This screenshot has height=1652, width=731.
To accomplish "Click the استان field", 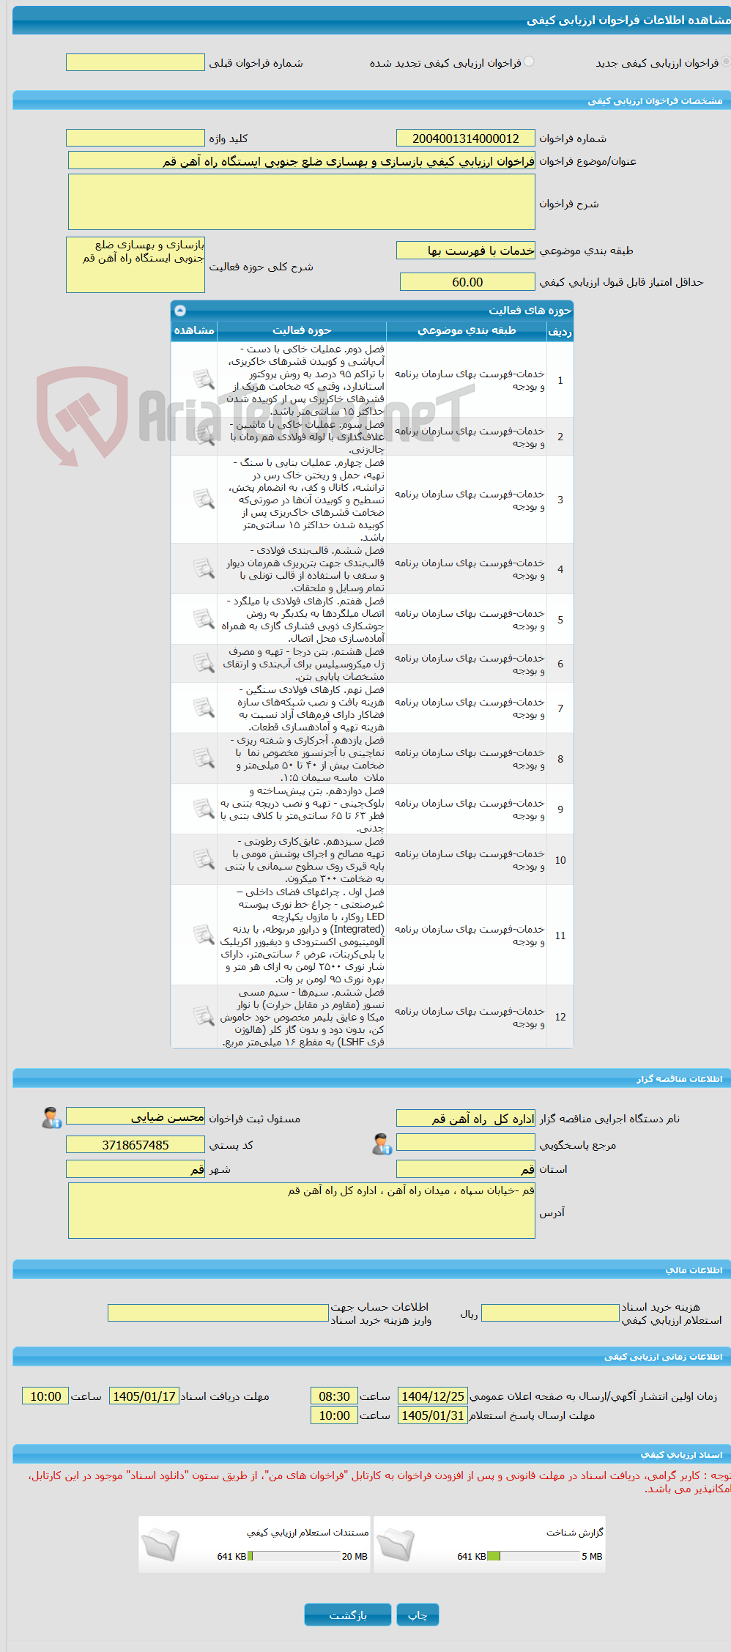I will (466, 1168).
